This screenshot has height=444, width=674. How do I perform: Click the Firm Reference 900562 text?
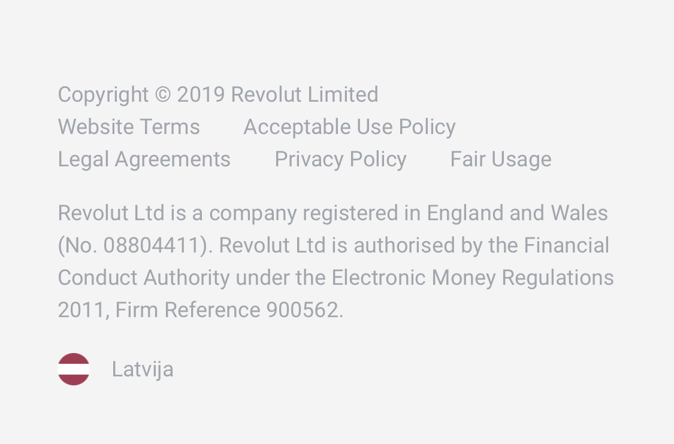pos(229,310)
